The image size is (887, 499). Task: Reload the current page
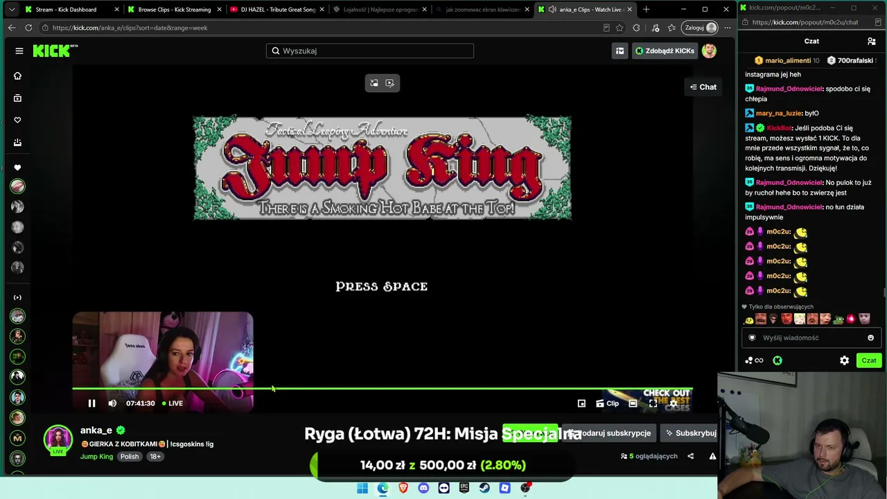tap(28, 28)
